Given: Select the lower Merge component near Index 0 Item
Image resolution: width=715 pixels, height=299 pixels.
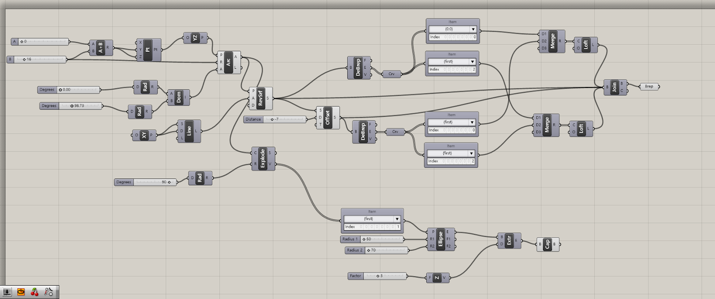Looking at the screenshot, I should point(547,125).
